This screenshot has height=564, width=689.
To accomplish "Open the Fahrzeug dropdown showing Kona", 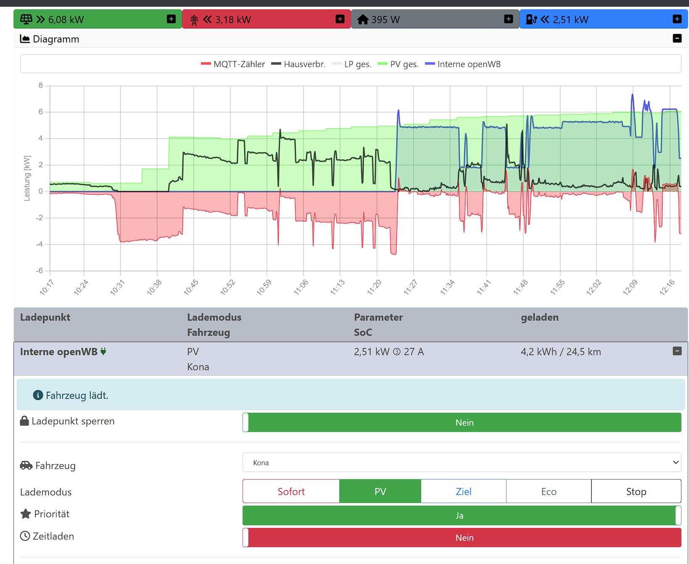I will click(462, 462).
